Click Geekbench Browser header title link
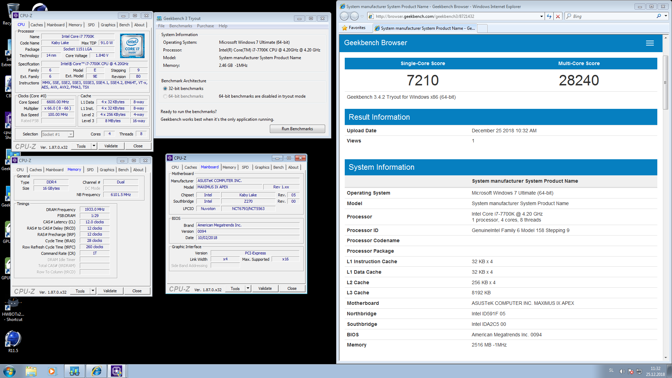Screen dimensions: 672x378 pyautogui.click(x=375, y=43)
